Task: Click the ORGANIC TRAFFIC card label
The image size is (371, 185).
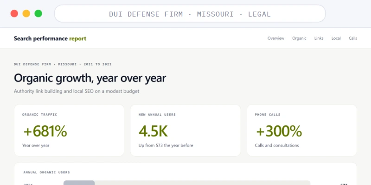Action: coord(39,115)
